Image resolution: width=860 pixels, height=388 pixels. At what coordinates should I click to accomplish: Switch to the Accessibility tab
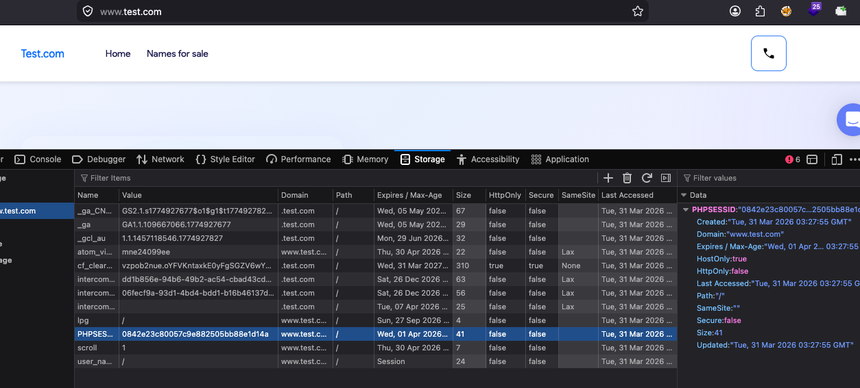[488, 159]
